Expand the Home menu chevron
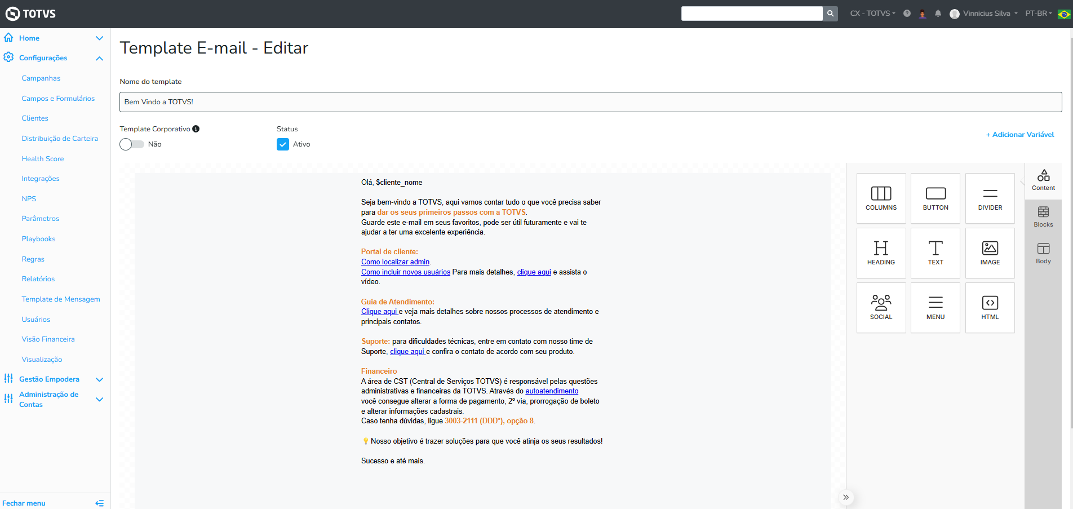Image resolution: width=1073 pixels, height=509 pixels. pyautogui.click(x=100, y=38)
